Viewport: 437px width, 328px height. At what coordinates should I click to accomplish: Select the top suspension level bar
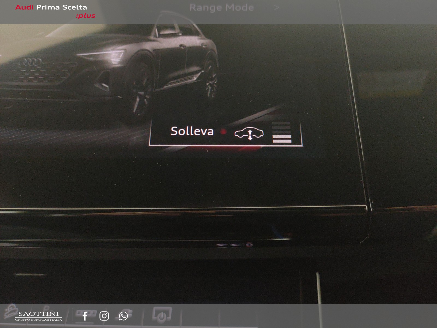(x=281, y=124)
